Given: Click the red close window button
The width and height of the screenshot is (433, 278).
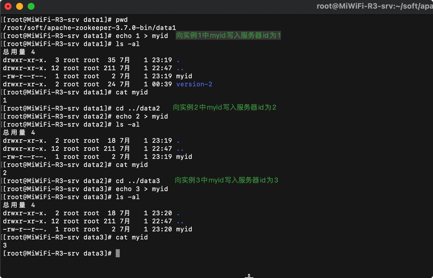Looking at the screenshot, I should coord(8,6).
